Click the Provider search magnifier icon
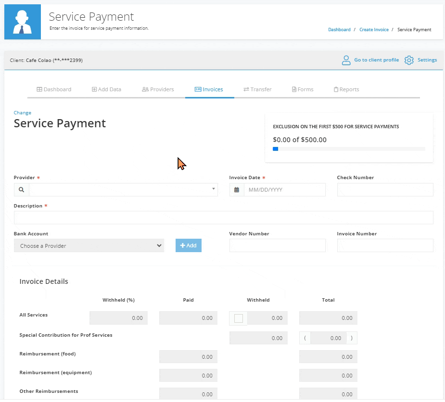Screen dimensions: 445x402 tap(22, 190)
